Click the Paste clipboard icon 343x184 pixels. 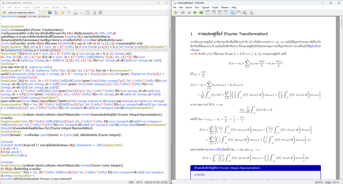coord(87,13)
